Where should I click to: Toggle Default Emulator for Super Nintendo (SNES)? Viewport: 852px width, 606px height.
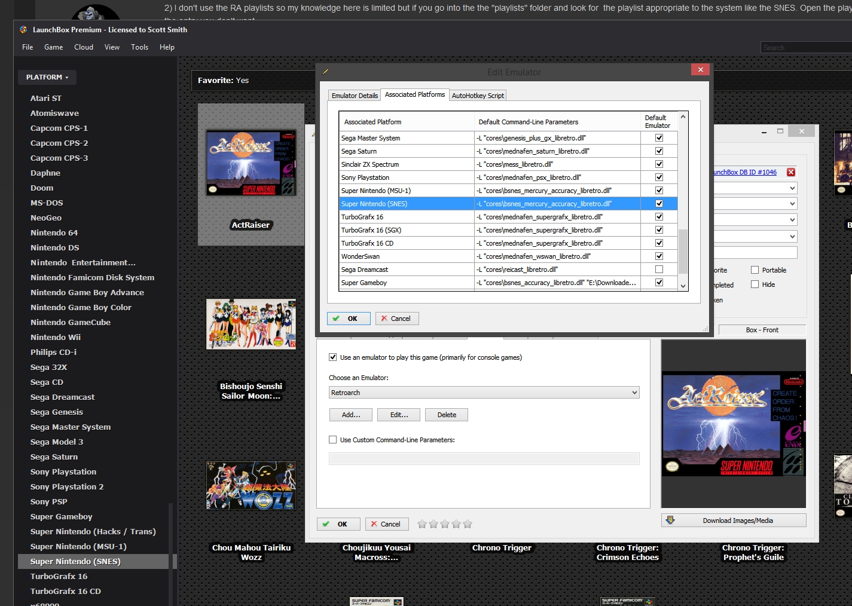point(659,203)
